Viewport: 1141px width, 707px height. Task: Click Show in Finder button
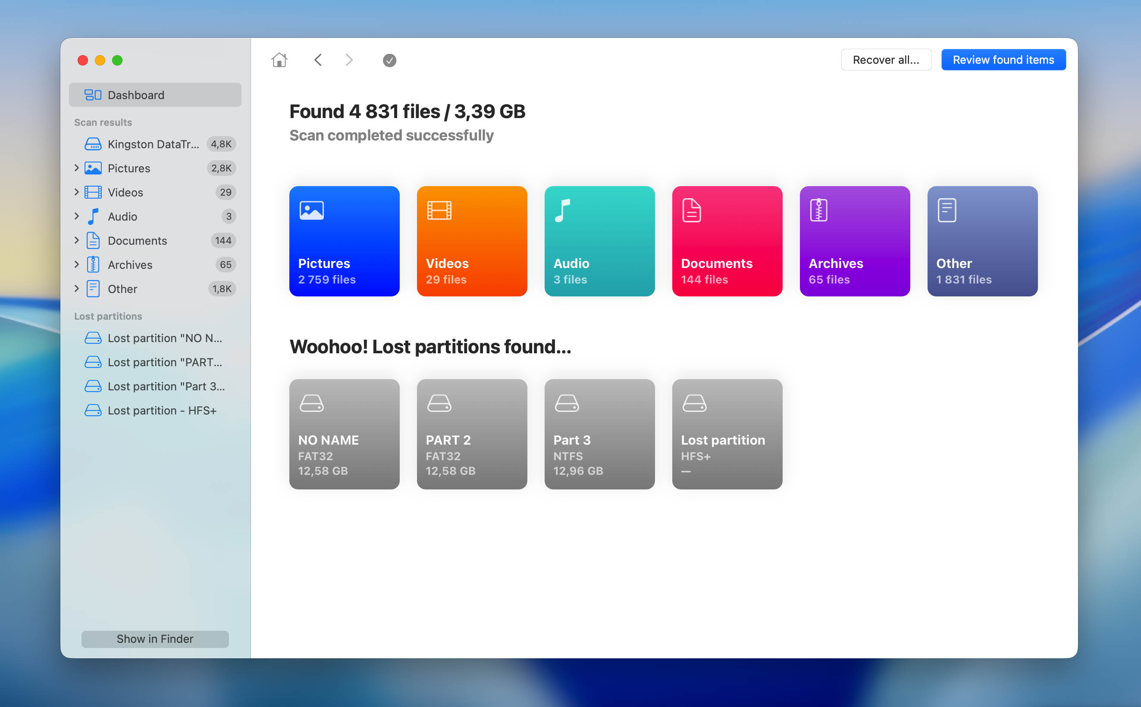(154, 639)
